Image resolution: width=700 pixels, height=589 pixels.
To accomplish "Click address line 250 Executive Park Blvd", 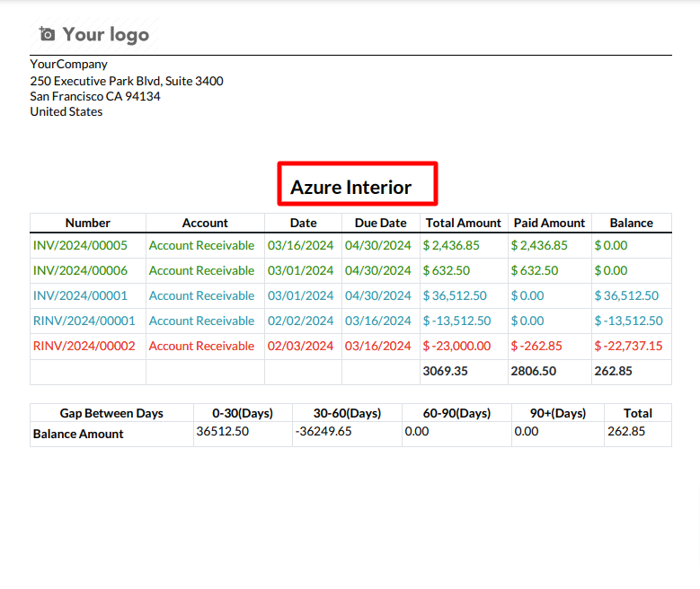I will (127, 81).
